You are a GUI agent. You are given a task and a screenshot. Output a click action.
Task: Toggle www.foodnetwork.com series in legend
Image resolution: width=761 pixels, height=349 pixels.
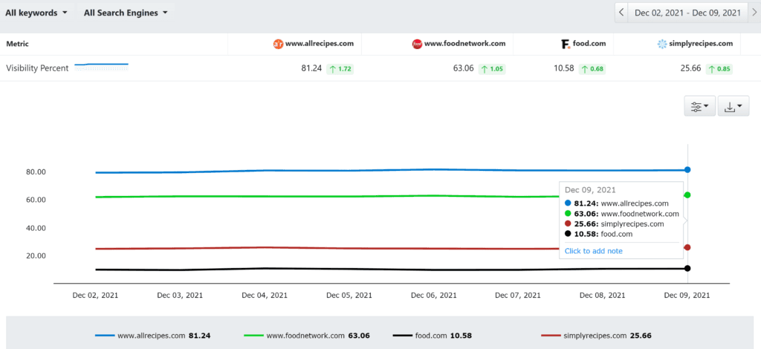pos(307,335)
